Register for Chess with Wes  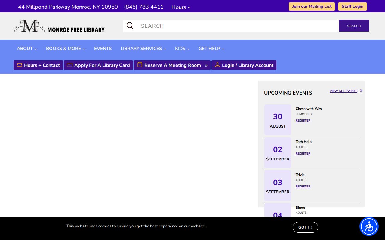point(303,121)
